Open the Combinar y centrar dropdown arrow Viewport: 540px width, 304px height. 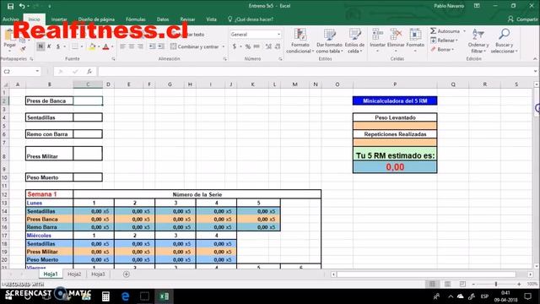223,46
